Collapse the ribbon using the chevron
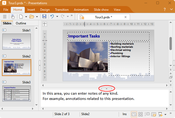The image size is (175, 118). click(x=171, y=9)
